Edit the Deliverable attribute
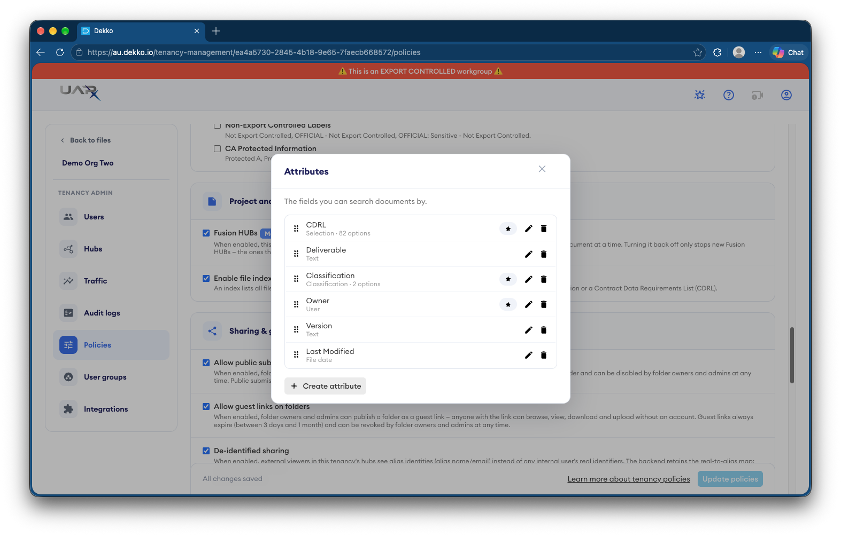 [528, 254]
